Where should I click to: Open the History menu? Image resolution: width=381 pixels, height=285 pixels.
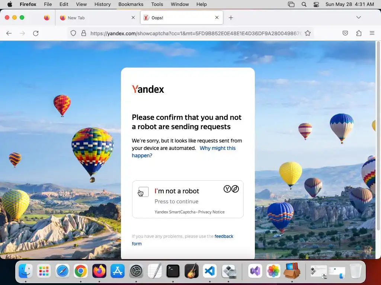103,4
